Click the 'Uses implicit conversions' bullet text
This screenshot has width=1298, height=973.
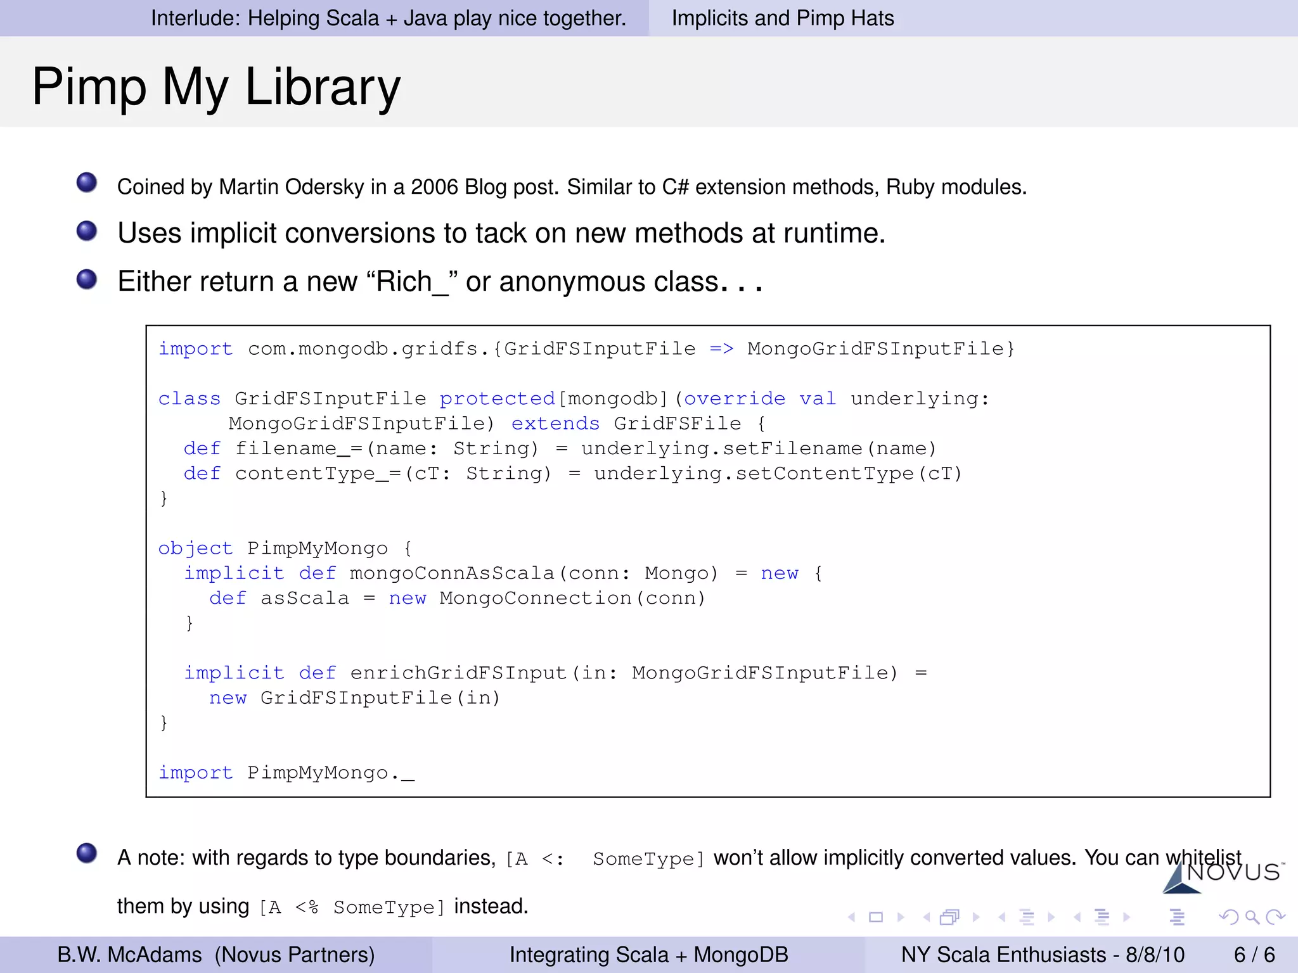[x=501, y=233]
